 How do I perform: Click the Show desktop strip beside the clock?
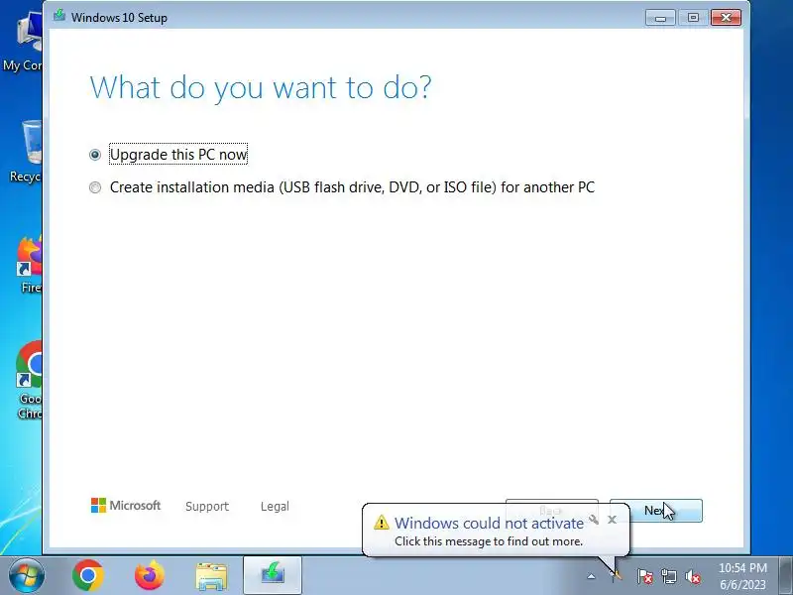pos(786,575)
